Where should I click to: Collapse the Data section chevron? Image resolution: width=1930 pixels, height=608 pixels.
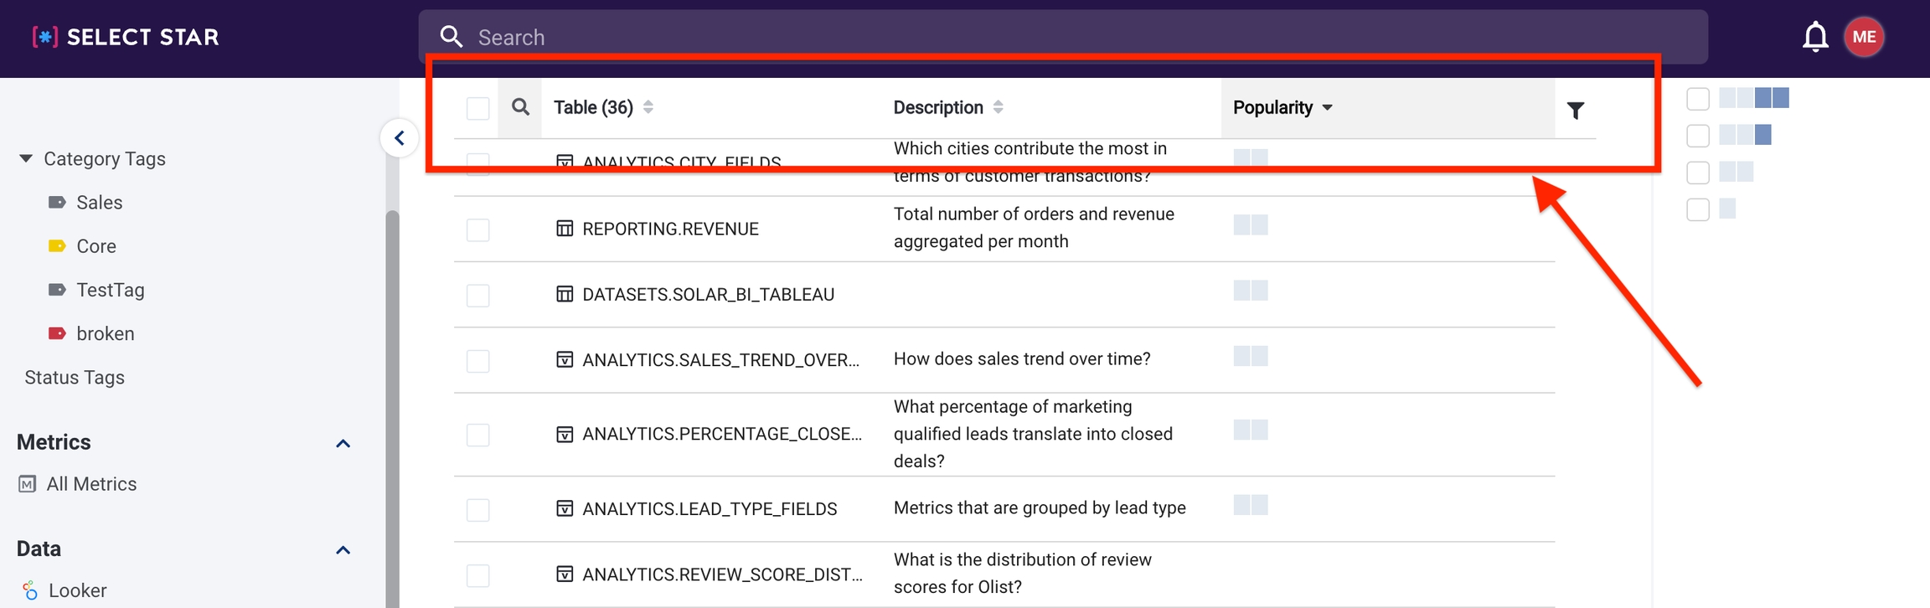click(343, 550)
